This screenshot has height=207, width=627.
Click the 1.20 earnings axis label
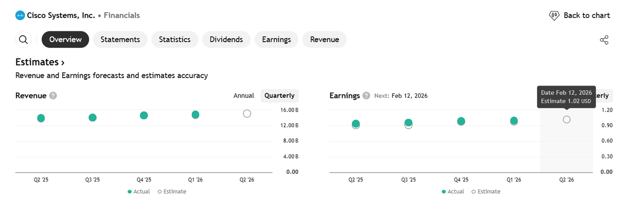pyautogui.click(x=607, y=110)
